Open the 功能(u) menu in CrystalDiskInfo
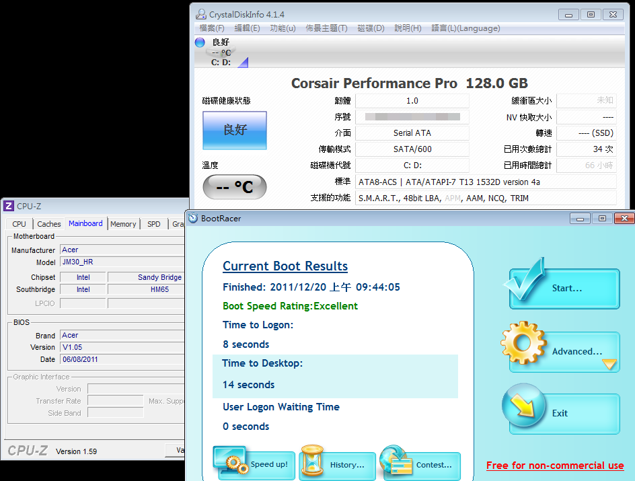 (x=283, y=28)
